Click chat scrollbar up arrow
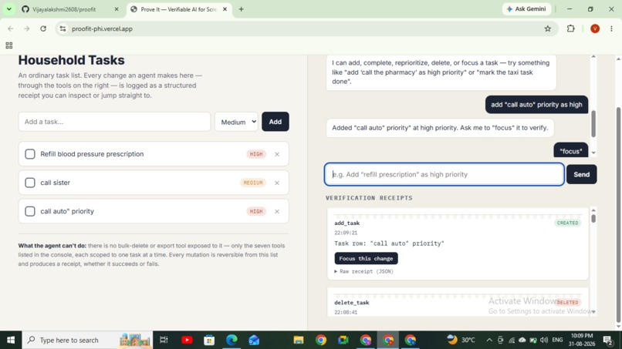The height and width of the screenshot is (349, 622). [x=593, y=57]
